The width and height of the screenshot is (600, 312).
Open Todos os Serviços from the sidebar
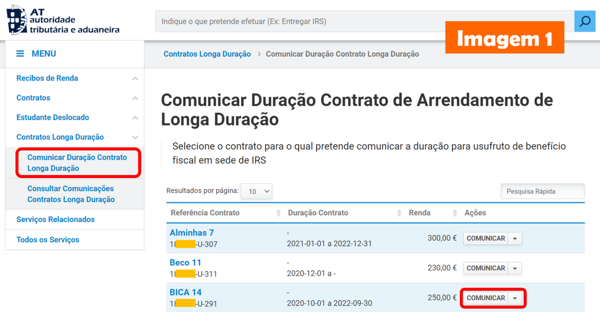[x=47, y=240]
